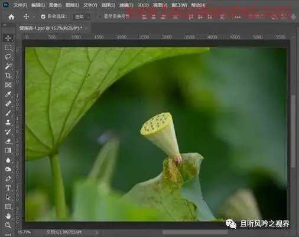Viewport: 299px width, 237px height.
Task: Open the 帮助(H) menu
Action: click(x=198, y=5)
